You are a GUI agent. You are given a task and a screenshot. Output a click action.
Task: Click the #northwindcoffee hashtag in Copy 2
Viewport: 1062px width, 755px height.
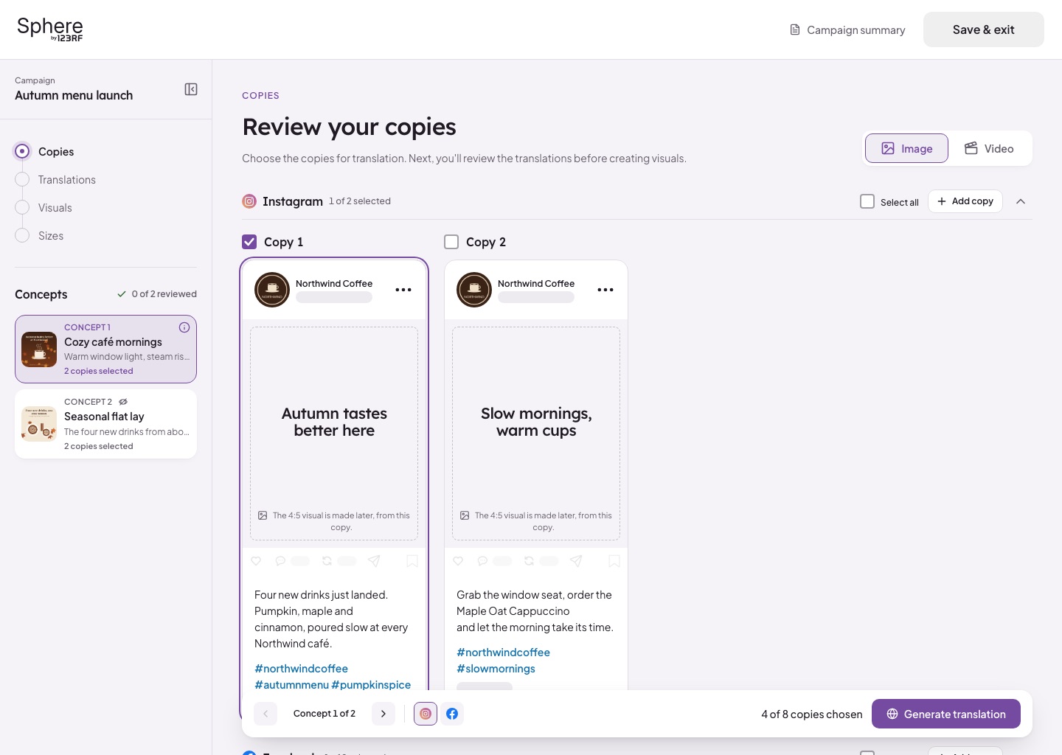[x=503, y=653]
